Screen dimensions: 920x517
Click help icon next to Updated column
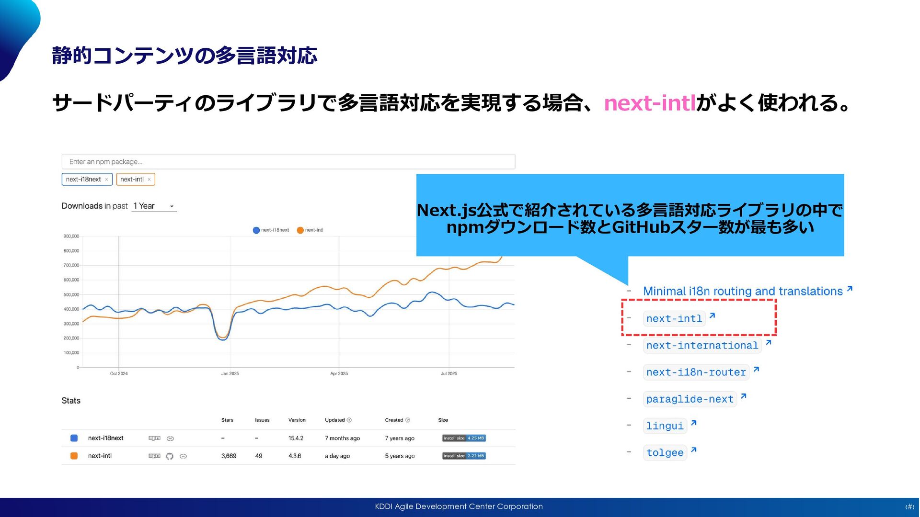click(349, 420)
